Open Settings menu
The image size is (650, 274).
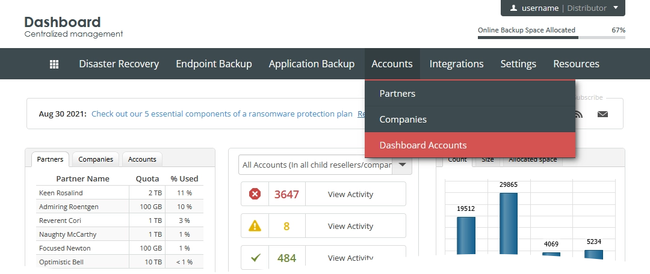pyautogui.click(x=518, y=64)
